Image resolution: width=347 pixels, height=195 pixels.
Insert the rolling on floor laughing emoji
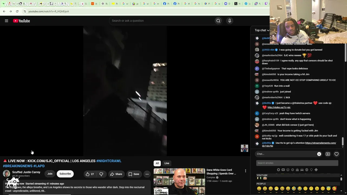[x=294, y=188]
